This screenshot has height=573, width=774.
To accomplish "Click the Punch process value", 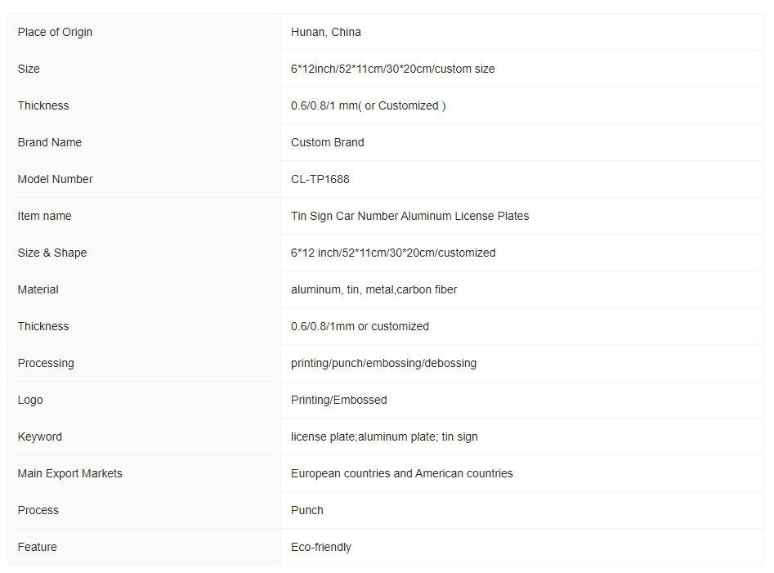I will tap(307, 510).
